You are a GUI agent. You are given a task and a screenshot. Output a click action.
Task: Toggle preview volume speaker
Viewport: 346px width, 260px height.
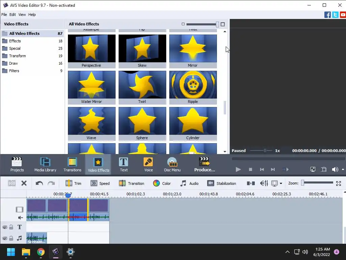tap(335, 169)
